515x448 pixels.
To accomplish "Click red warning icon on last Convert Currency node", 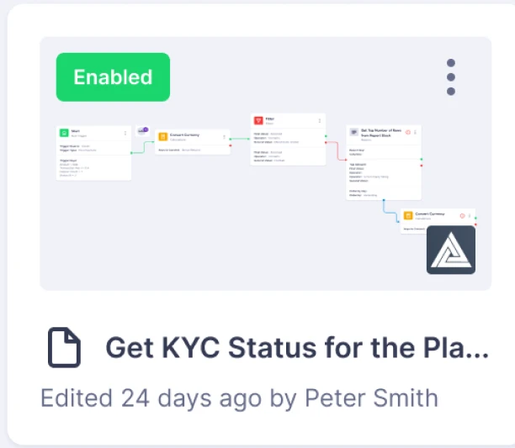I will point(462,217).
